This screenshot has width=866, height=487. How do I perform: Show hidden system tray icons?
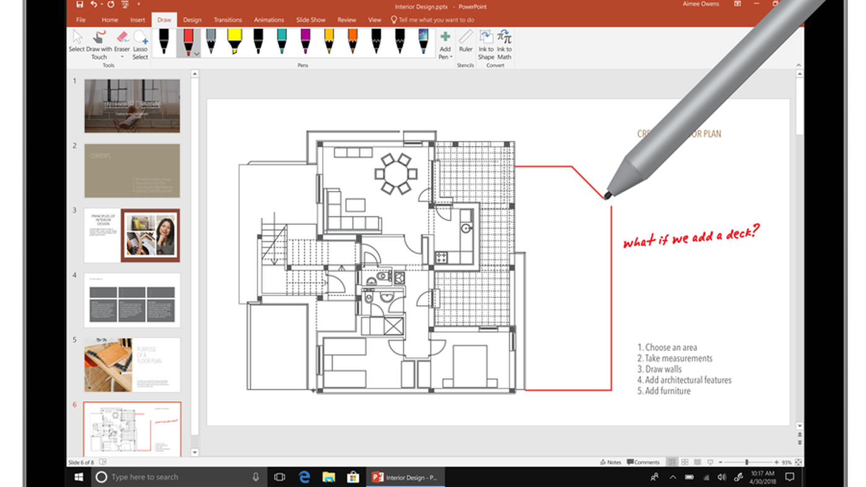tap(673, 477)
